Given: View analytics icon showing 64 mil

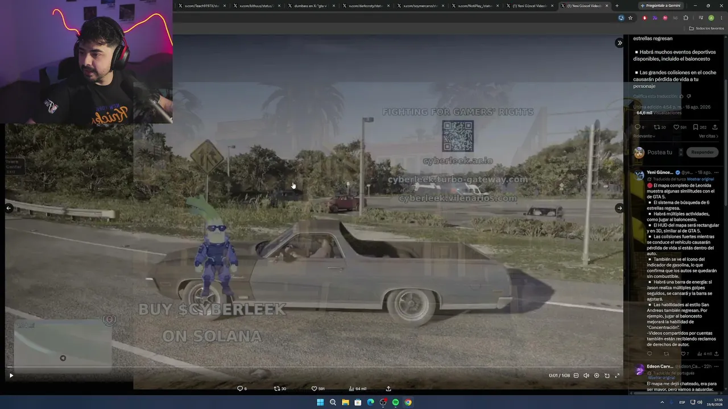Looking at the screenshot, I should (351, 389).
